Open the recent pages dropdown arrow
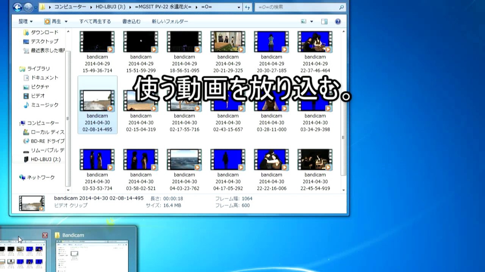Image resolution: width=485 pixels, height=272 pixels. 36,7
